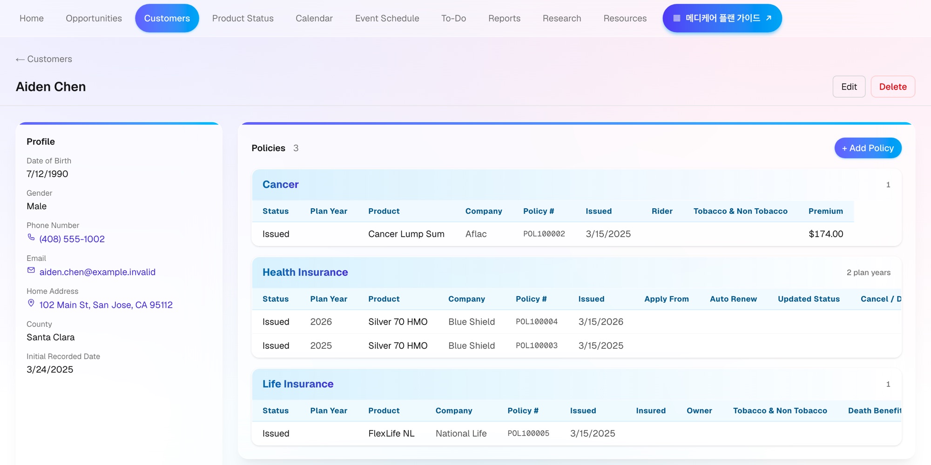Click the Aflac company cell
Image resolution: width=931 pixels, height=465 pixels.
click(476, 234)
